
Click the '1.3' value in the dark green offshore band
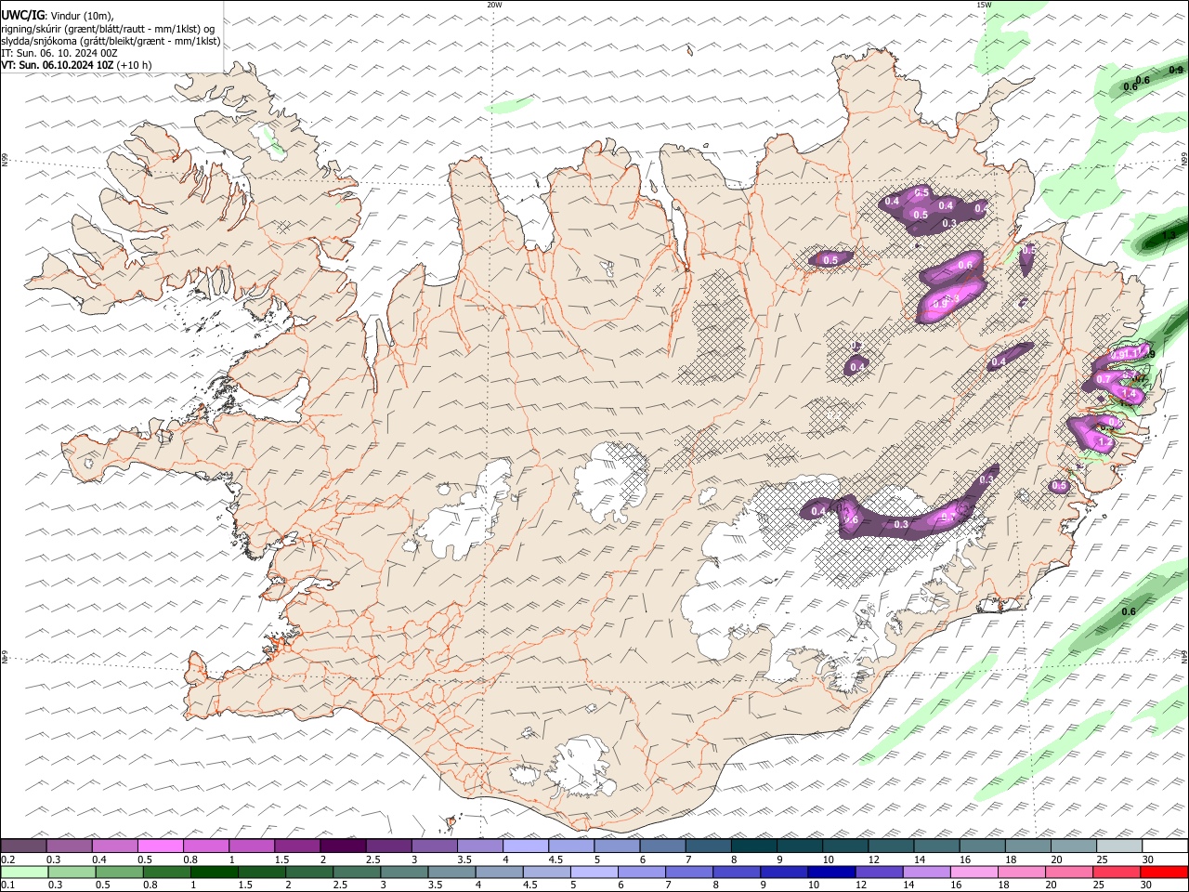(1169, 235)
